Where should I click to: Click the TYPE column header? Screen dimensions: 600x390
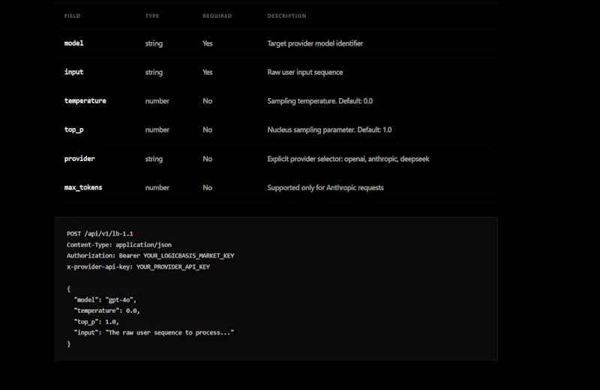tap(152, 16)
